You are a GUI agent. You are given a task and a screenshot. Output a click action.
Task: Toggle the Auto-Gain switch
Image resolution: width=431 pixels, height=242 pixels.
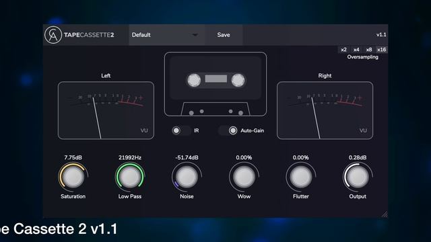(228, 130)
